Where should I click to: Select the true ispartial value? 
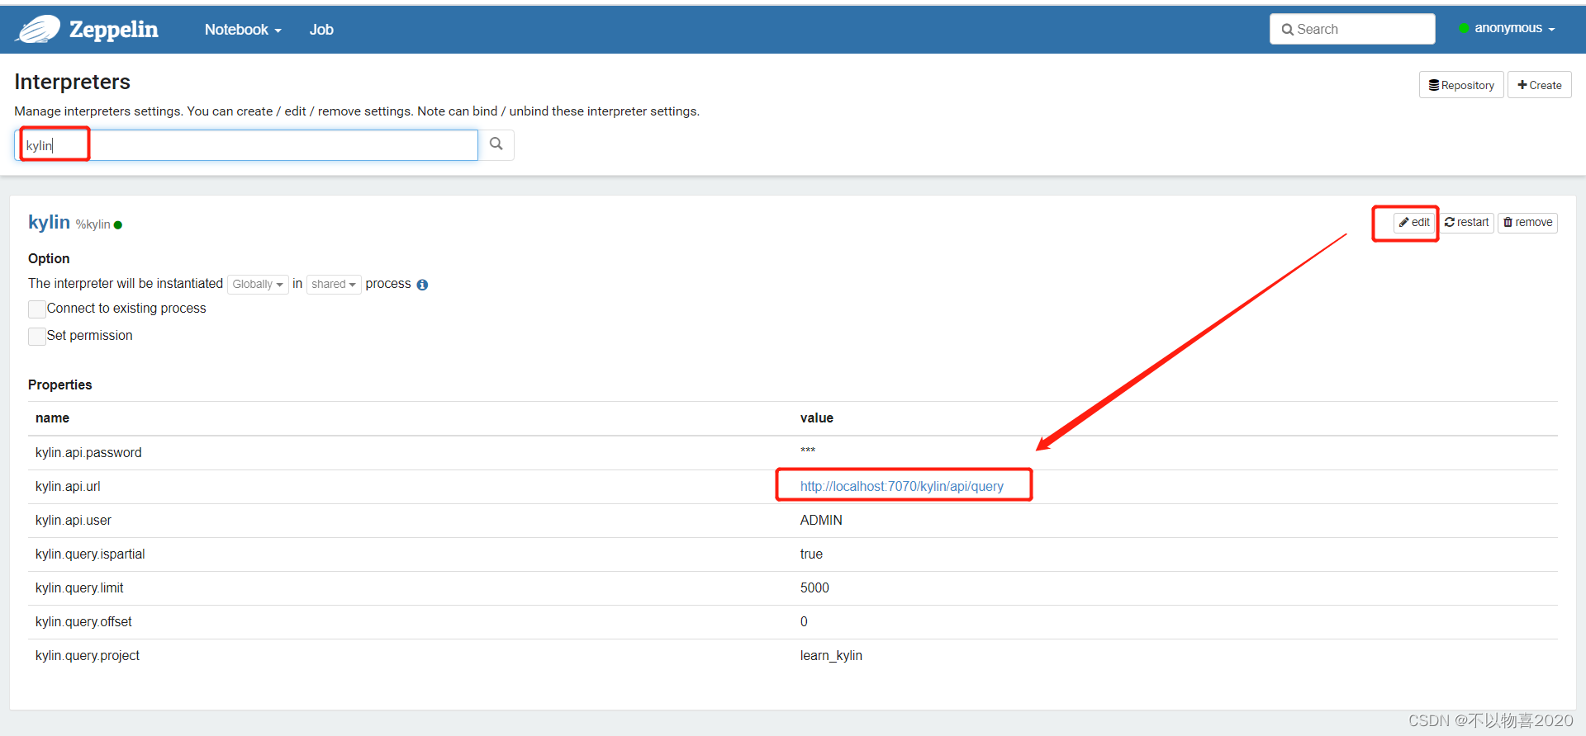tap(811, 554)
